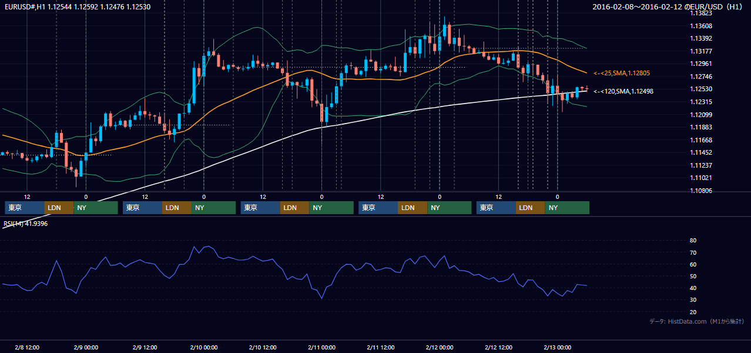
Task: Select RSI scale value 60
Action: tap(693, 264)
